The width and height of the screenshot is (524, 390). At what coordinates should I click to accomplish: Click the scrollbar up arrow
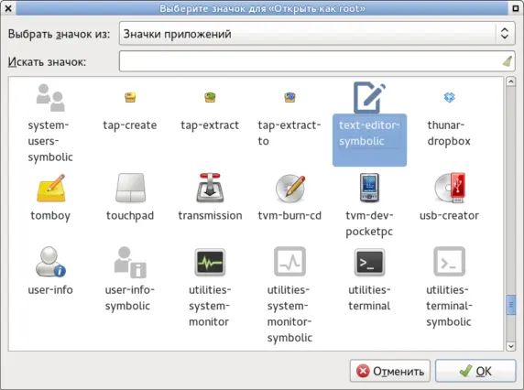510,81
